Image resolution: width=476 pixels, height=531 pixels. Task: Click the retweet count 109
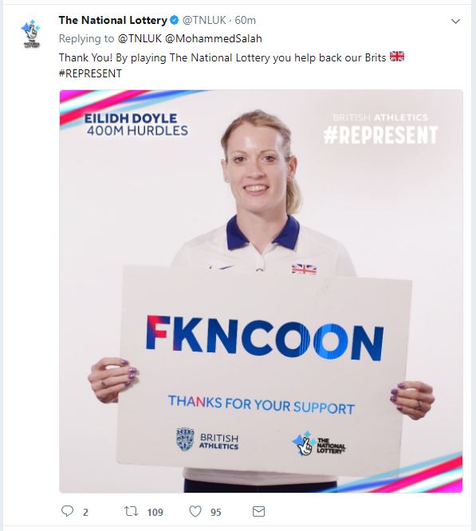pos(155,512)
